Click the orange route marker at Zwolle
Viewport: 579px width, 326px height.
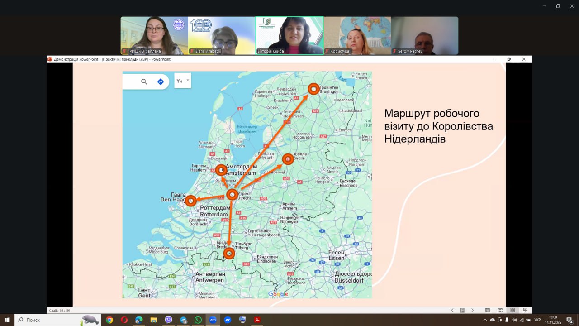pyautogui.click(x=288, y=159)
